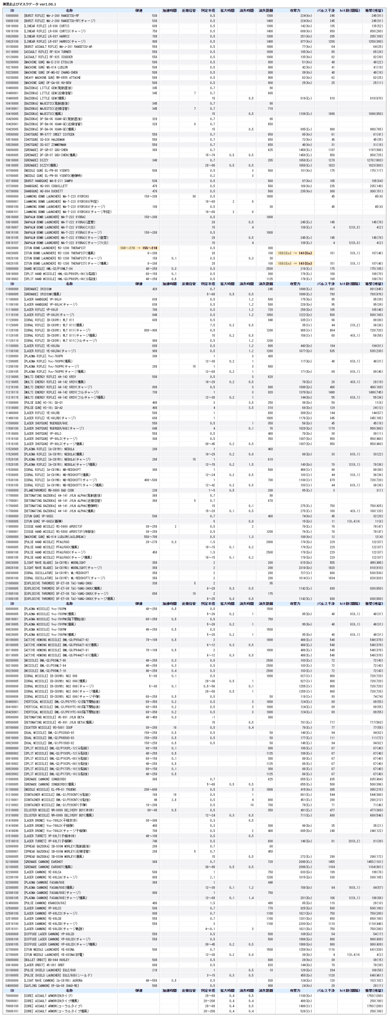Click the SG-027 ZIMMERMAN shotgun name
Image resolution: width=392 pixels, height=1017 pixels.
(x=45, y=144)
